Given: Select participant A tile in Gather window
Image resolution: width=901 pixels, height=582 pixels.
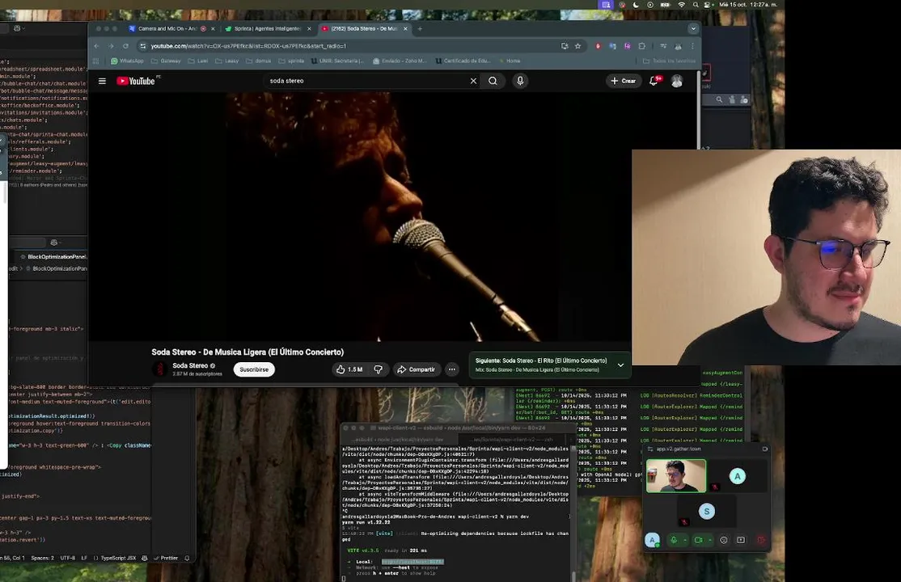Looking at the screenshot, I should (x=738, y=476).
